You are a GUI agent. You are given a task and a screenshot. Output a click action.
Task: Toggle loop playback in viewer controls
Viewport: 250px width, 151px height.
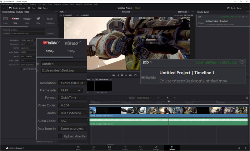[135, 75]
